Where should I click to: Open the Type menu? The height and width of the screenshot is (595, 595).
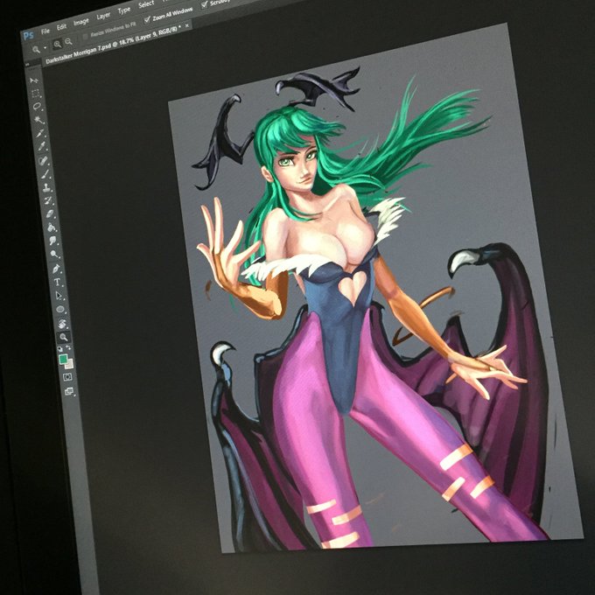click(x=123, y=11)
